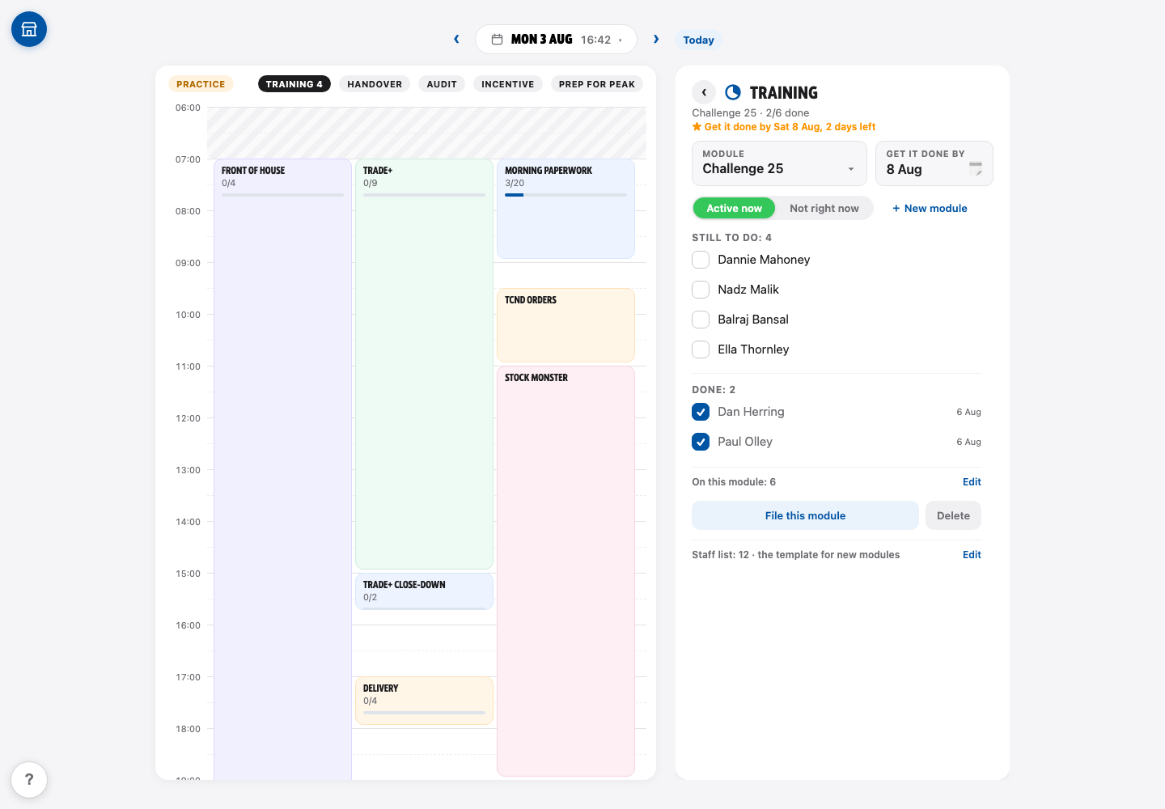The width and height of the screenshot is (1165, 809).
Task: Switch the module to Not right now
Action: pos(824,208)
